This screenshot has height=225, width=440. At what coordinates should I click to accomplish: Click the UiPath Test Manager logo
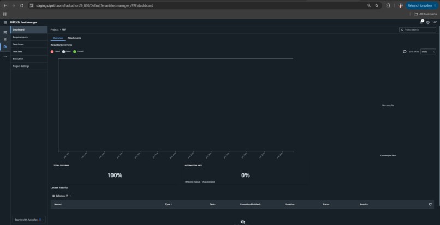tap(23, 22)
